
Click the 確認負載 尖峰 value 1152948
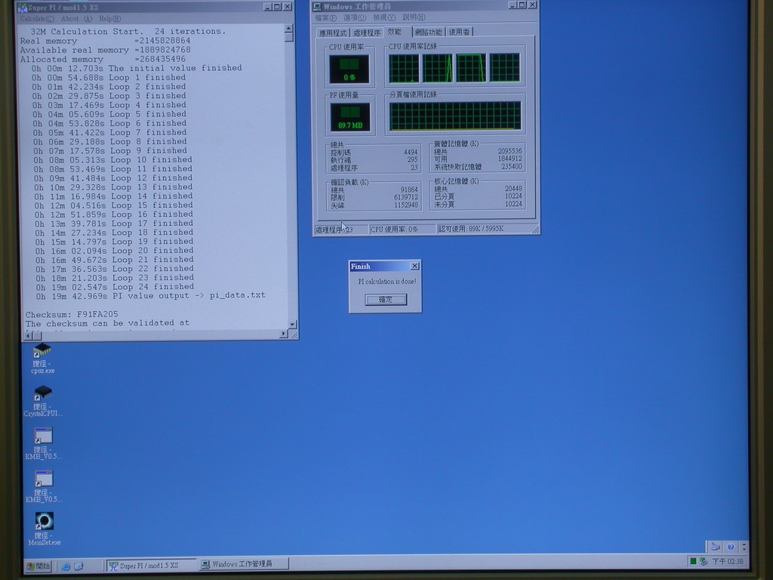click(405, 205)
